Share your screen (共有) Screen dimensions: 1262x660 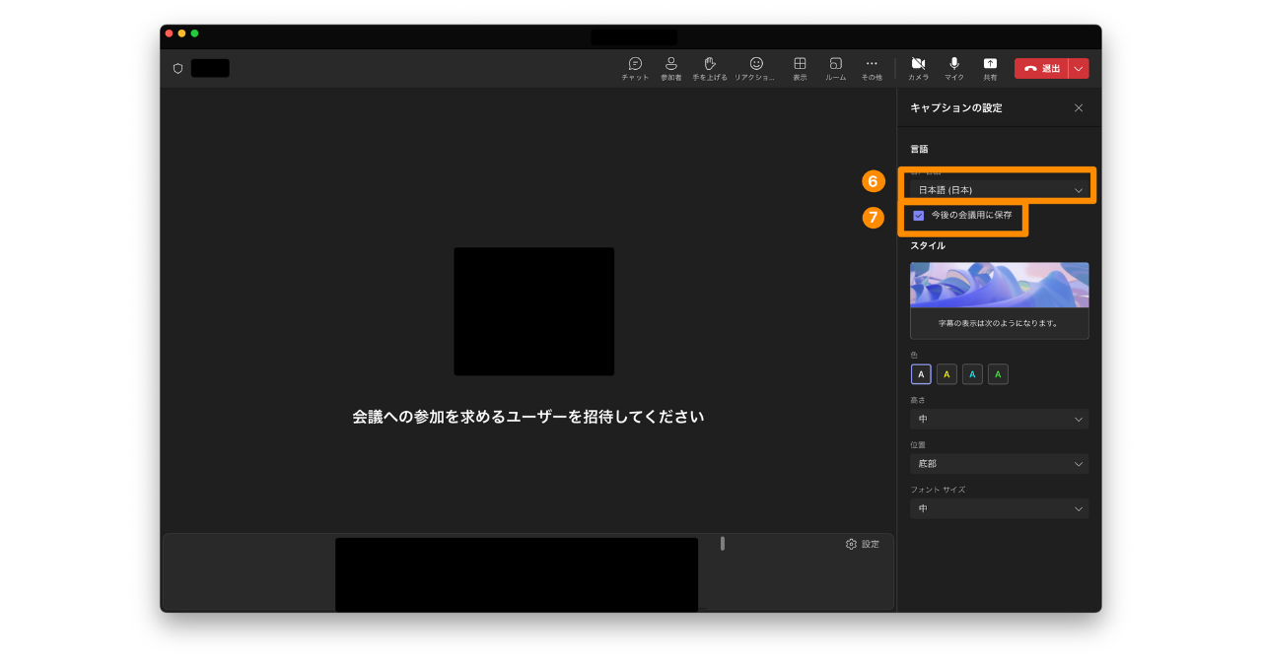coord(990,67)
